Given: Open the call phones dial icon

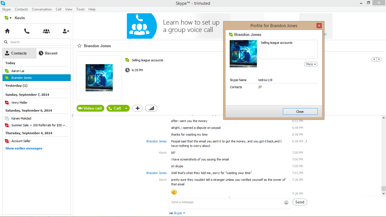Looking at the screenshot, I should point(27,31).
